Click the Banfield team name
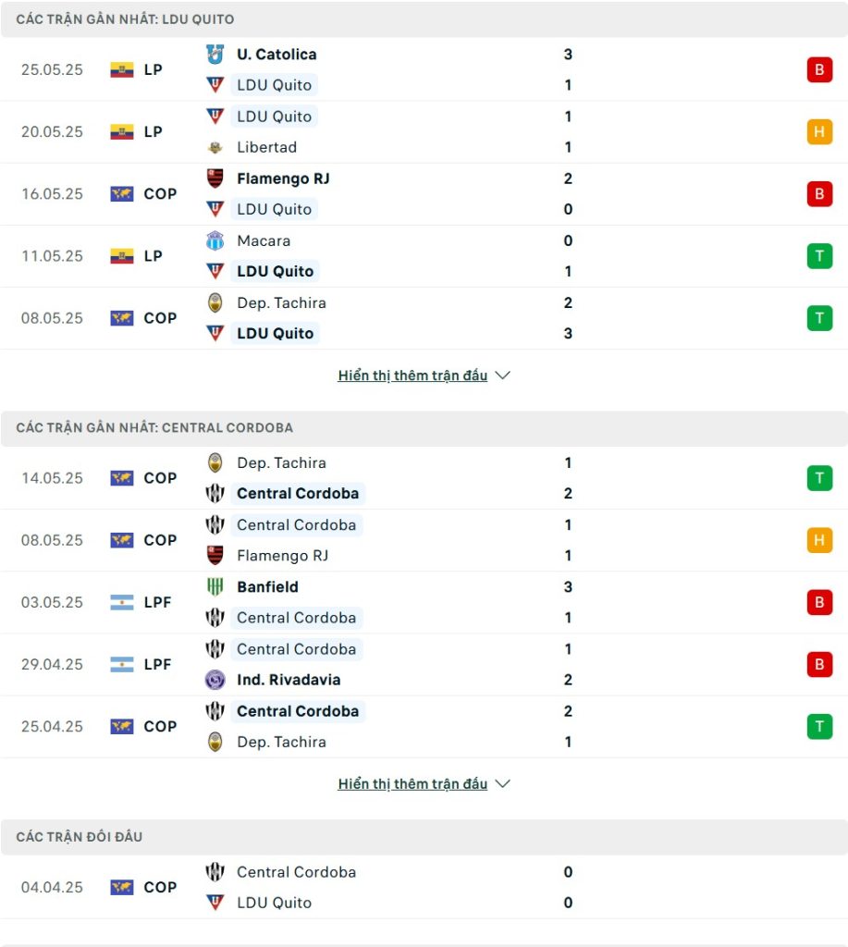Image resolution: width=848 pixels, height=947 pixels. [x=267, y=587]
